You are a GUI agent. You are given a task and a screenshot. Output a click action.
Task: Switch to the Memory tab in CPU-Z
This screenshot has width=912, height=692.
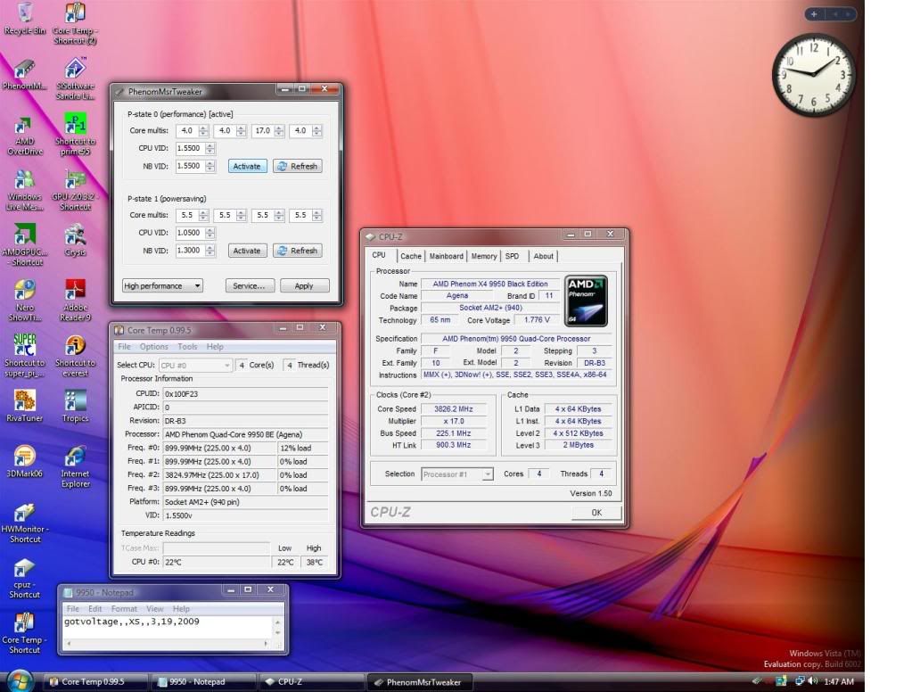(x=483, y=256)
